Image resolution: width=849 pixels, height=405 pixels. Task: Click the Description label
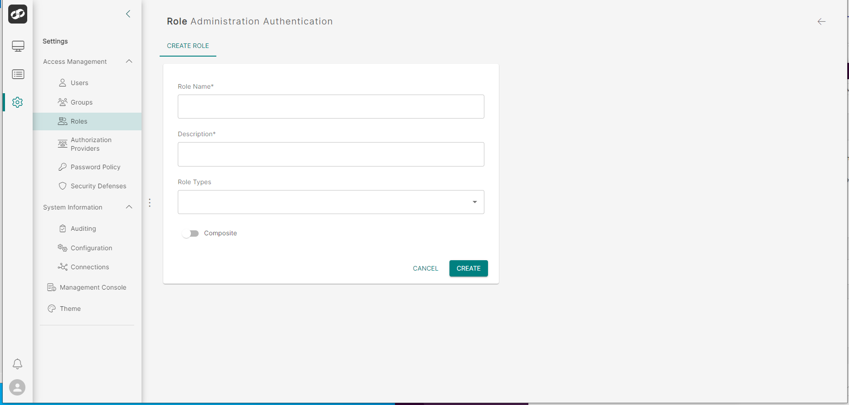click(x=197, y=134)
